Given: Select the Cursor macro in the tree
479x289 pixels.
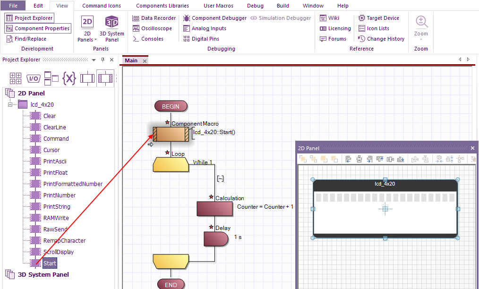Looking at the screenshot, I should point(51,150).
